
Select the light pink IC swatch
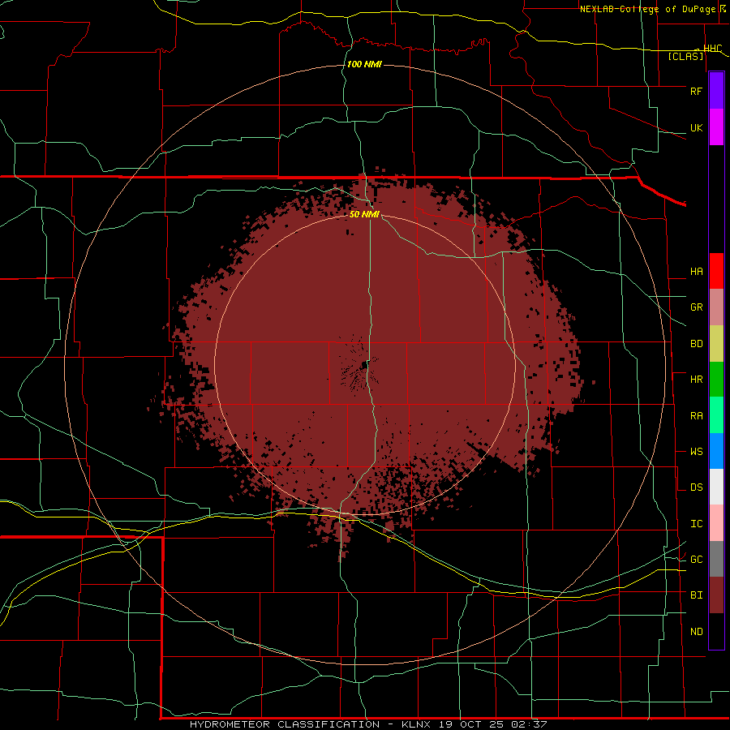[x=716, y=523]
